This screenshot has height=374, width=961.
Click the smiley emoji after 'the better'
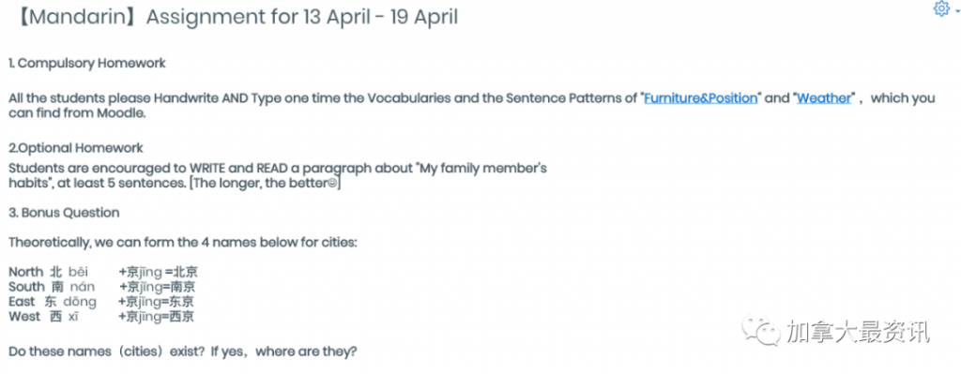333,184
